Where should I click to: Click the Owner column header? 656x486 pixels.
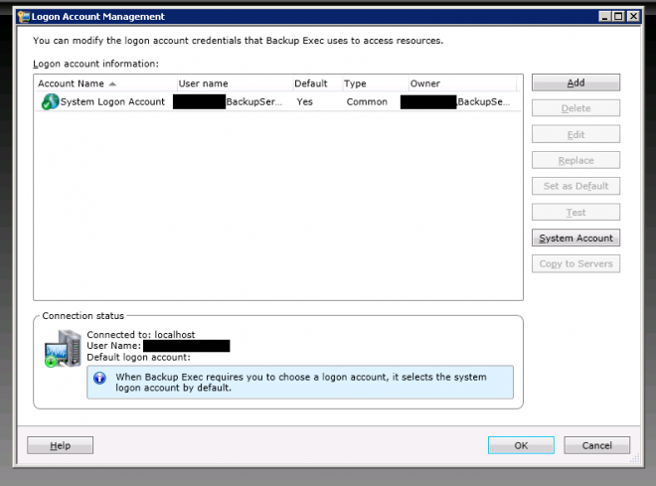click(x=425, y=83)
